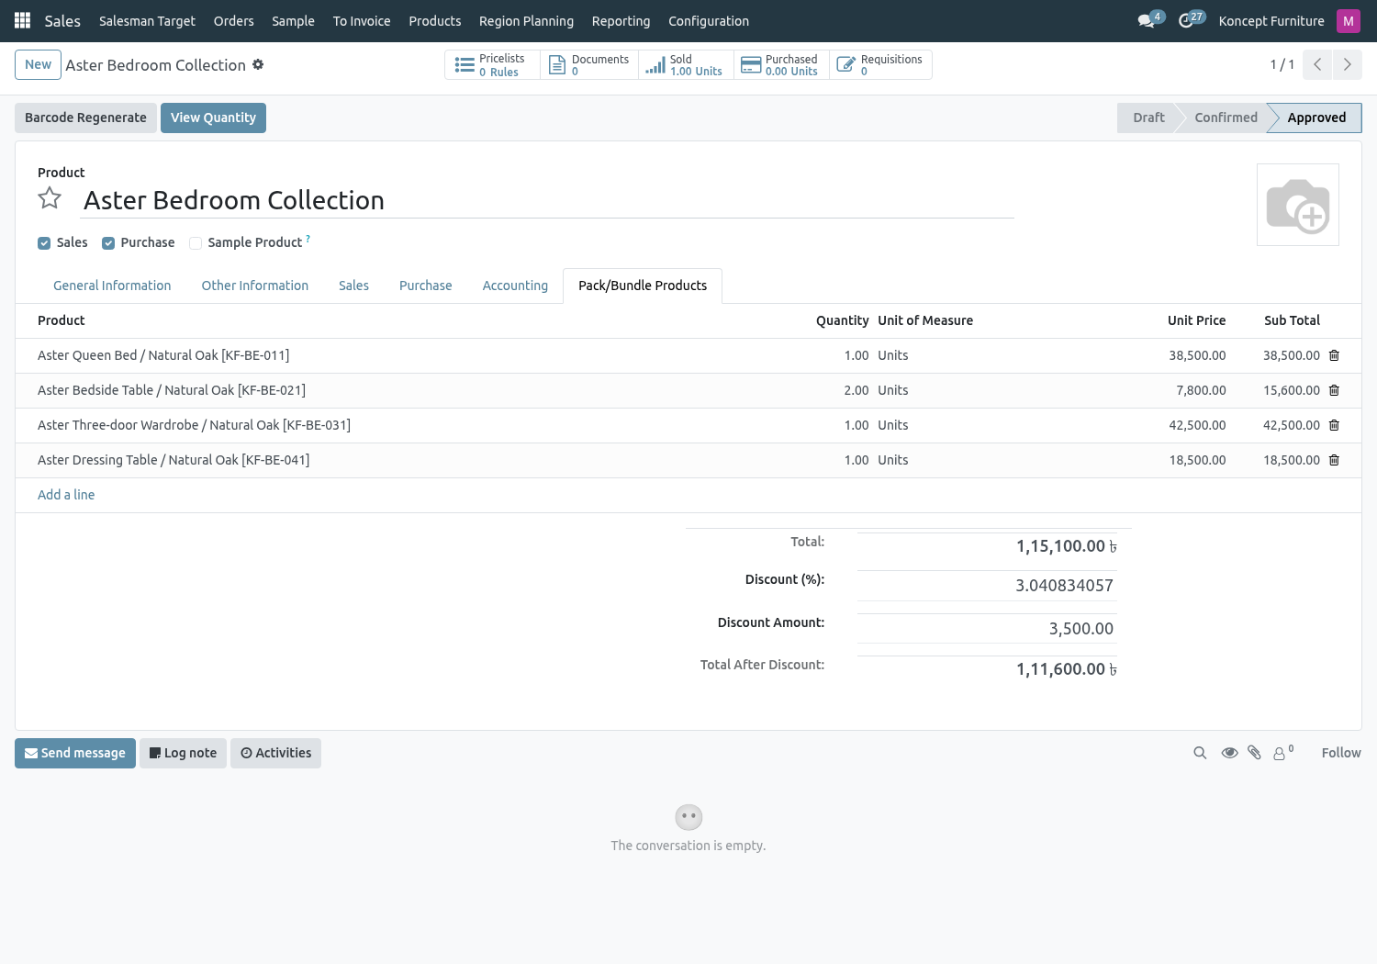The width and height of the screenshot is (1377, 964).
Task: Open the apps grid menu
Action: coord(22,20)
